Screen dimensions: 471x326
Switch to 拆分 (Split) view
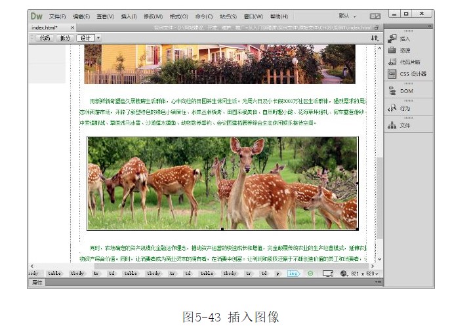(x=64, y=38)
